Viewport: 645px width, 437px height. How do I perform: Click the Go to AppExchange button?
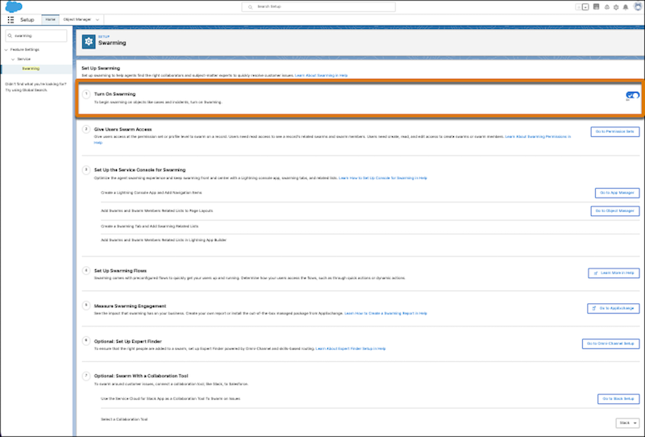click(x=614, y=309)
